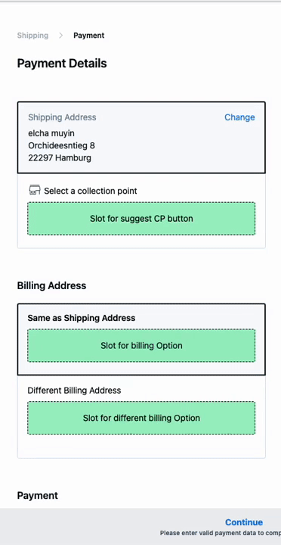Click the Slot for billing Option area
The height and width of the screenshot is (545, 281).
coord(141,346)
